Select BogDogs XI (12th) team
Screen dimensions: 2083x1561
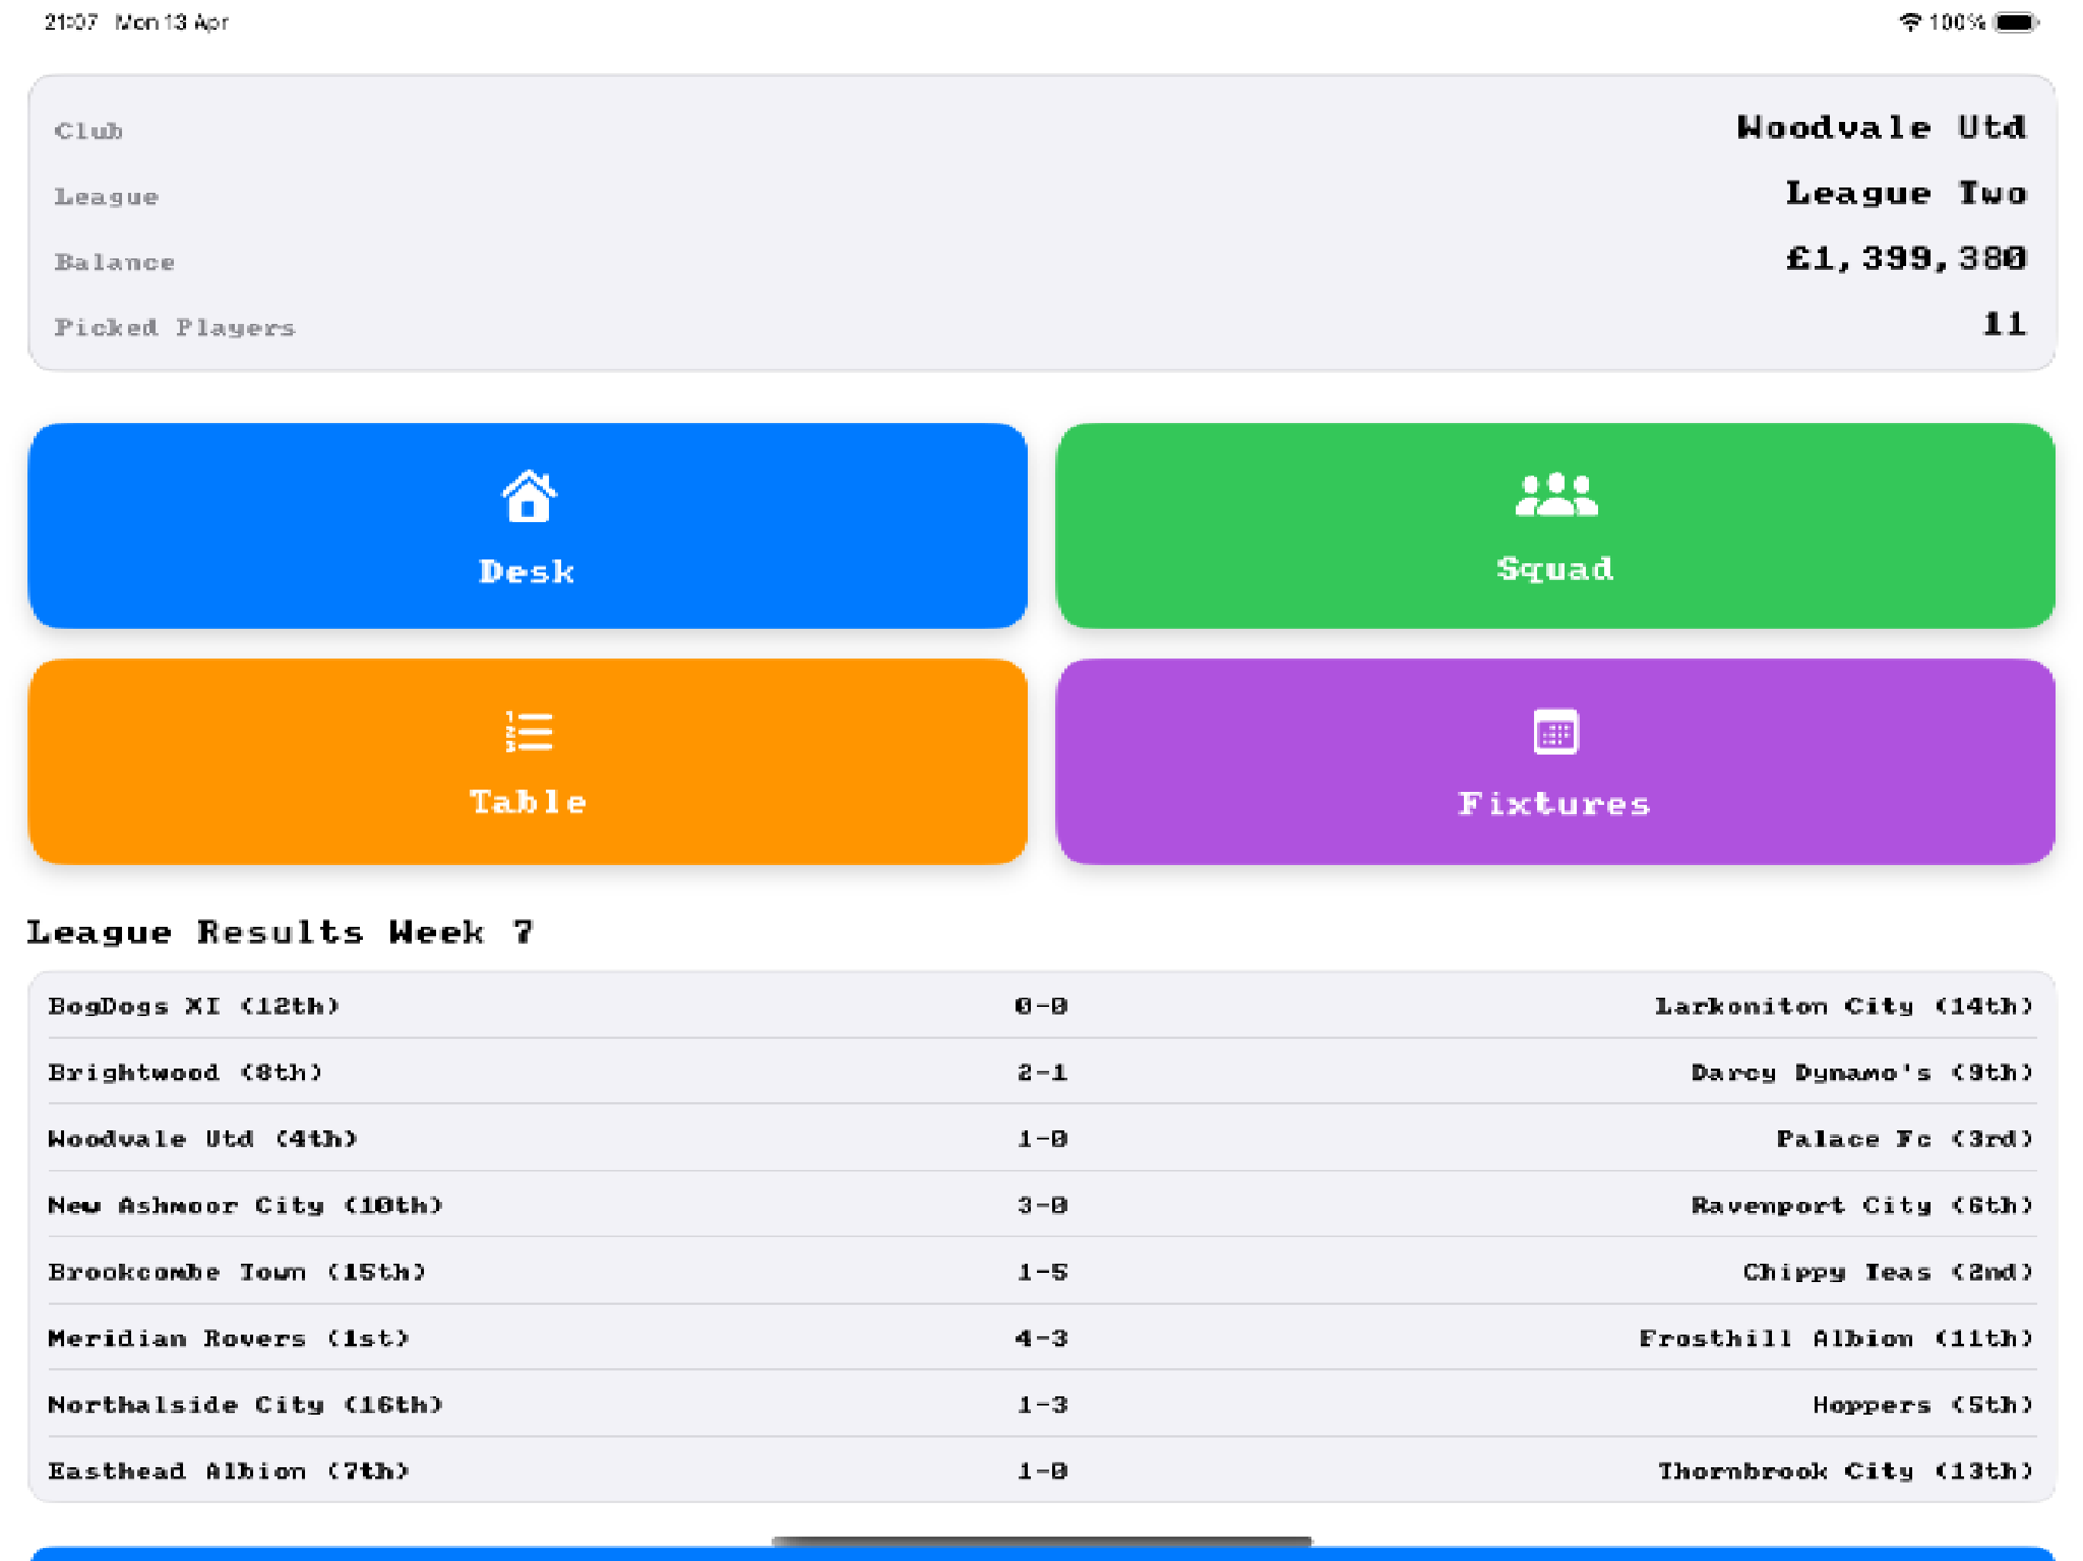193,1005
